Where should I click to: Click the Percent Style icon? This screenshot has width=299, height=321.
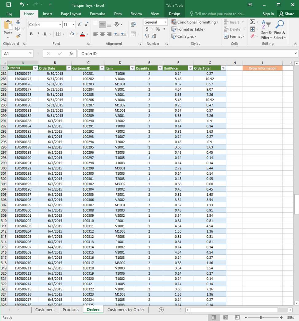point(157,29)
